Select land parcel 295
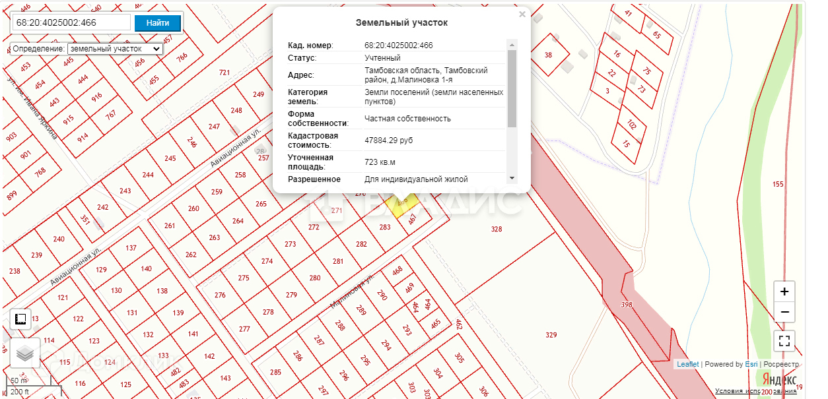 click(365, 360)
